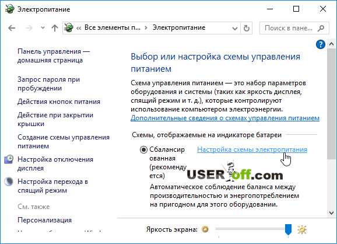Click the bright sun brightness icon
The image size is (337, 244).
tap(302, 229)
